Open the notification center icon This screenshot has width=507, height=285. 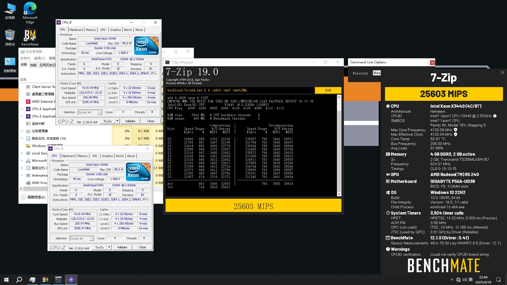click(x=498, y=280)
